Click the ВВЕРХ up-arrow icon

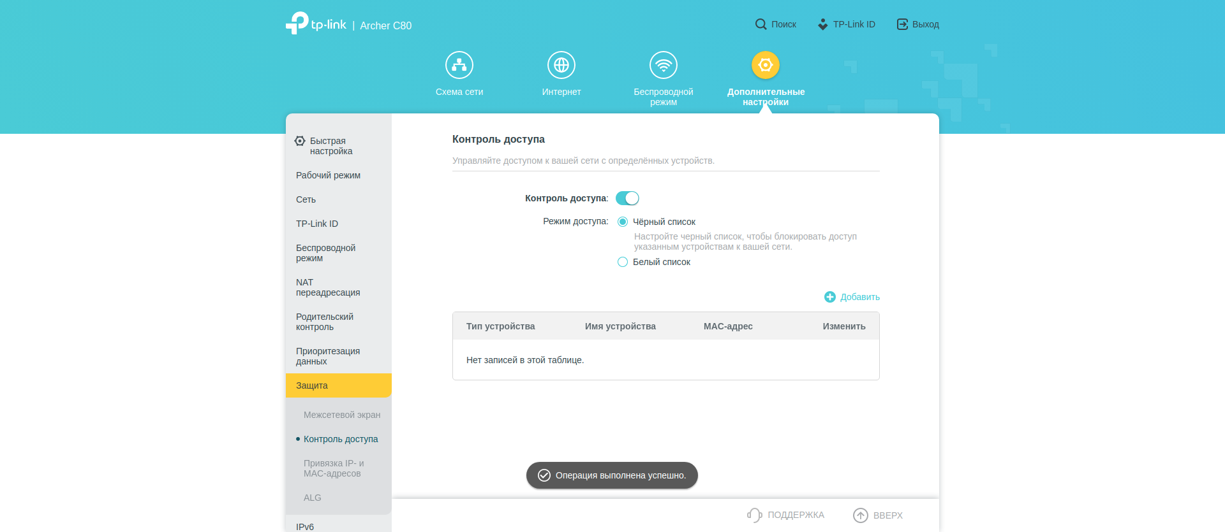click(860, 515)
